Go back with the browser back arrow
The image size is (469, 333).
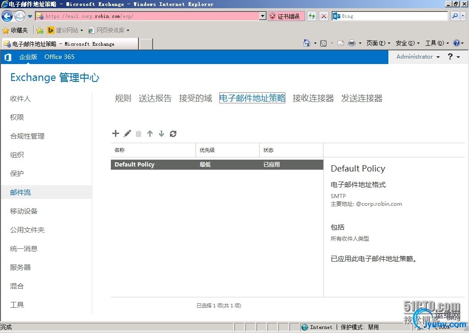(7, 16)
